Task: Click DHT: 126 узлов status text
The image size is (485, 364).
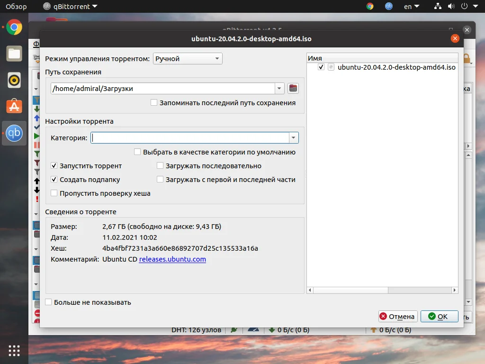Action: click(196, 330)
